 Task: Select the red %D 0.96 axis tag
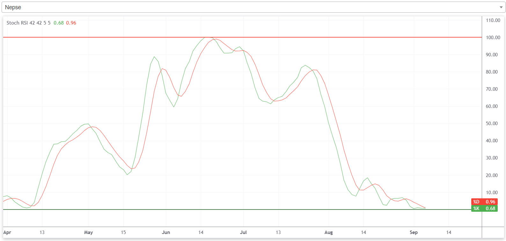pyautogui.click(x=484, y=202)
